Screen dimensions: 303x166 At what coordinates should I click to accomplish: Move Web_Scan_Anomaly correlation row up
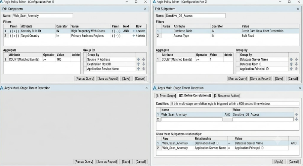(x=296, y=115)
